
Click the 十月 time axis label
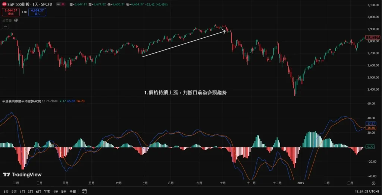[x=223, y=183]
